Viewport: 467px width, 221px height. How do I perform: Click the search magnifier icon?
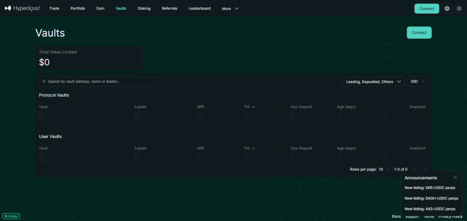[x=44, y=82]
